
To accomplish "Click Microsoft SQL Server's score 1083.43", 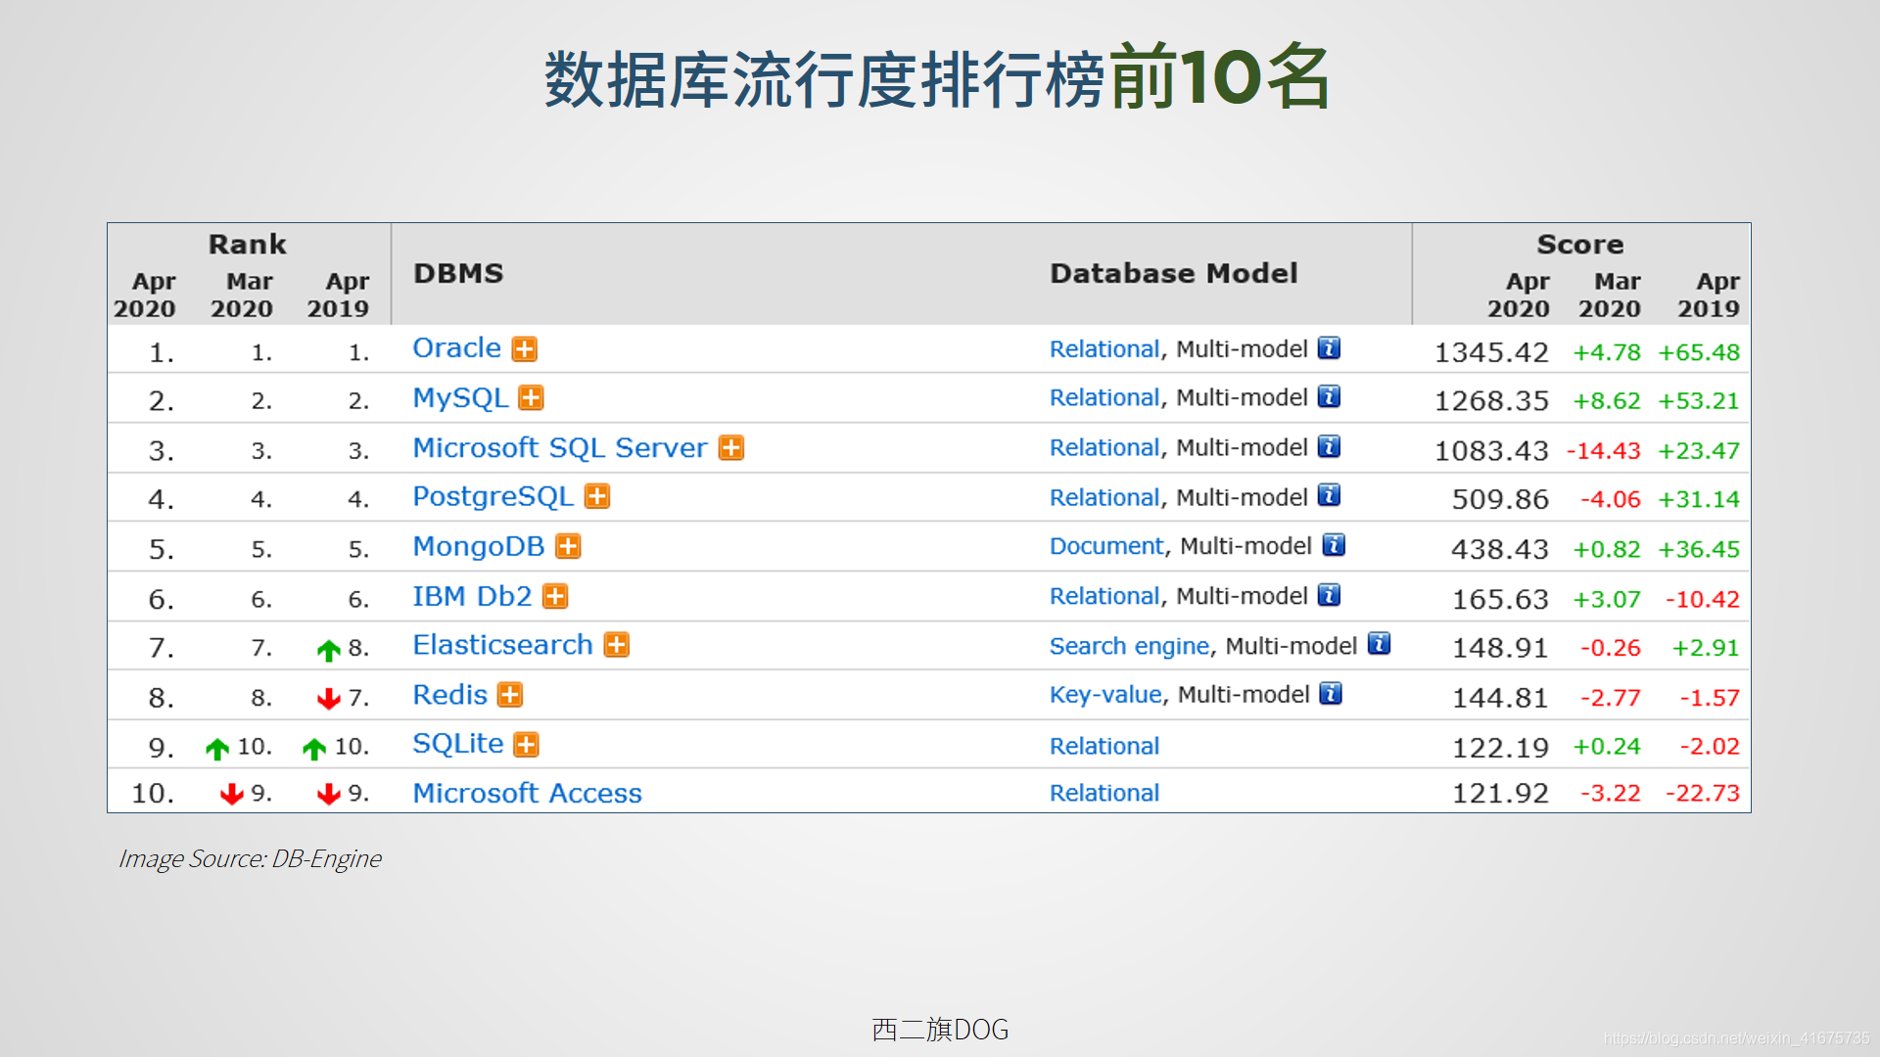I will (x=1491, y=451).
